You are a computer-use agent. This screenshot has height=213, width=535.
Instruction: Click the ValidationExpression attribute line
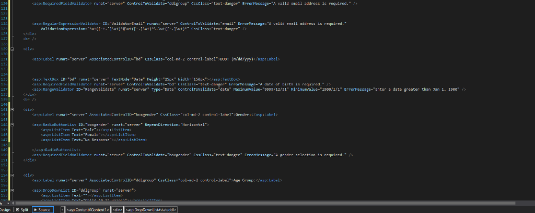144,29
